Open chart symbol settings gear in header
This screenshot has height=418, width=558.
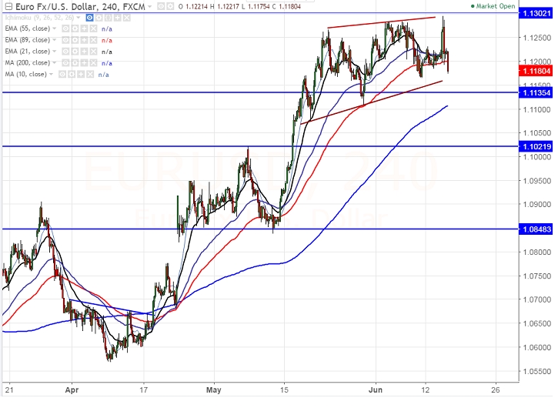click(x=170, y=6)
